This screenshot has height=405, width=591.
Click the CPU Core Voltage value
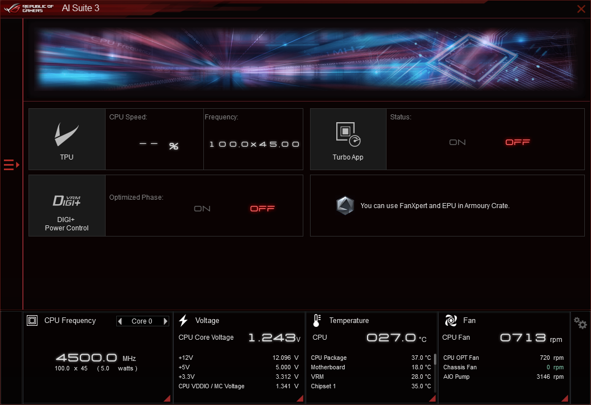click(x=274, y=337)
